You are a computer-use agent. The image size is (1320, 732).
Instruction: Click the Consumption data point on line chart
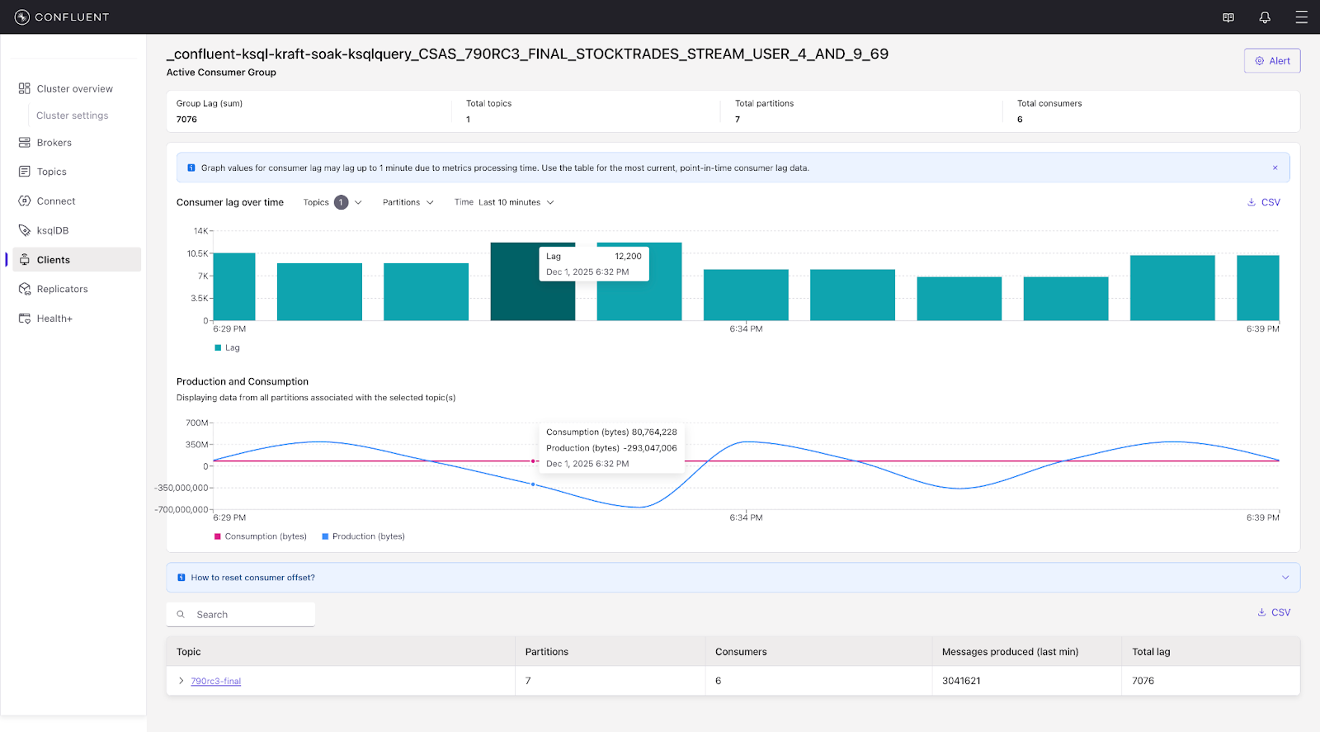[533, 461]
